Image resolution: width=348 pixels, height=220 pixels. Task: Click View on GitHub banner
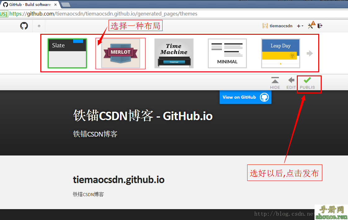(245, 97)
